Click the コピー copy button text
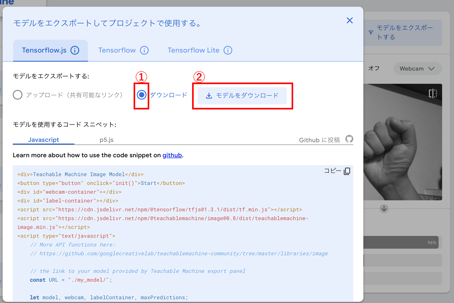This screenshot has height=303, width=454. click(x=332, y=171)
